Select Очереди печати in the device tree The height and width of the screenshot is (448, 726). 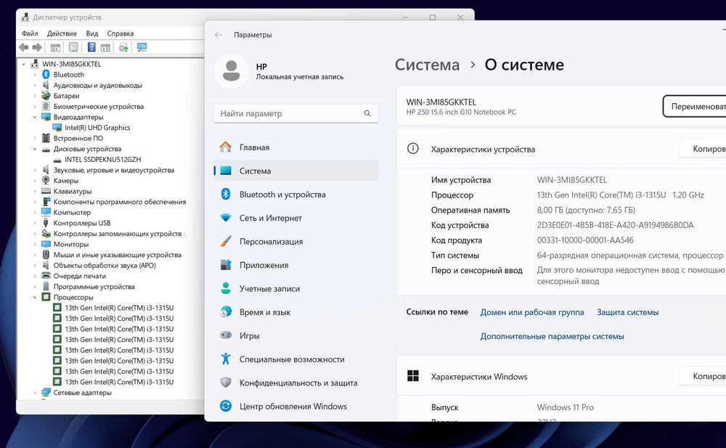pos(80,276)
